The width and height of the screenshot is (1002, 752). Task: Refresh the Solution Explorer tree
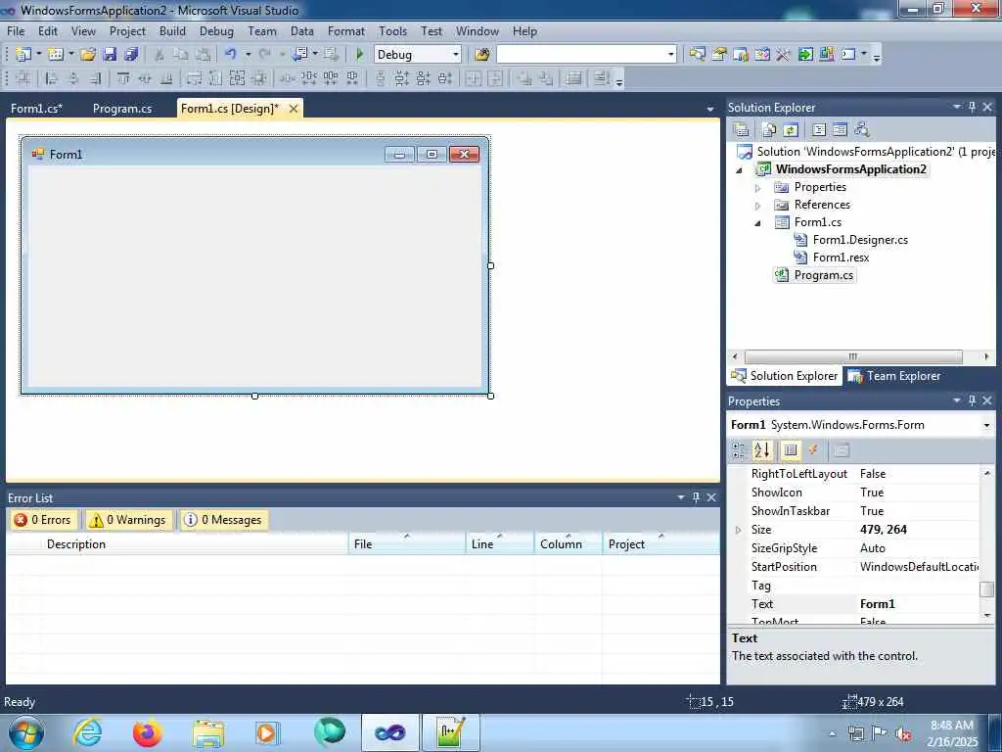pos(791,130)
